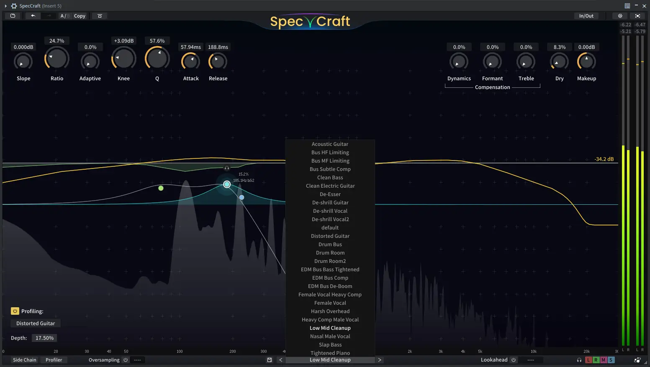Viewport: 650px width, 367px height.
Task: Click the Depth value field 17.50%
Action: [x=44, y=338]
